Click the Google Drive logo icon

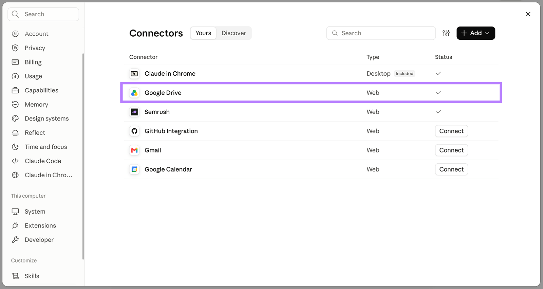(x=134, y=93)
